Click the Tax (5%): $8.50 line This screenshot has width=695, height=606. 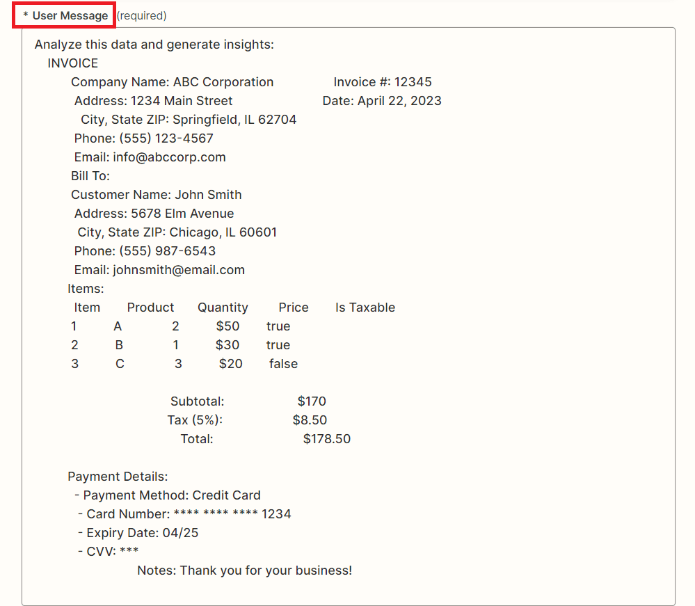click(x=240, y=420)
